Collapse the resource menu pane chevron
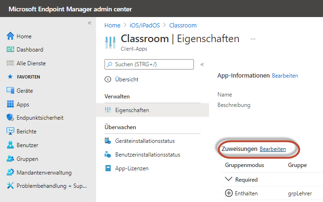 click(202, 64)
